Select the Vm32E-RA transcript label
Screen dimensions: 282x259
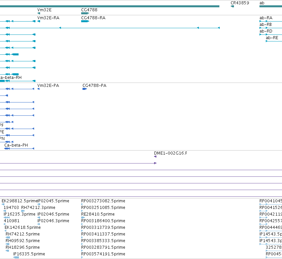tap(48, 18)
